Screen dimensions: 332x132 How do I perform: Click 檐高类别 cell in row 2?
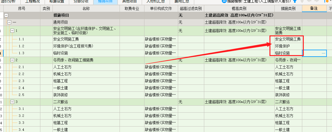tap(239, 60)
